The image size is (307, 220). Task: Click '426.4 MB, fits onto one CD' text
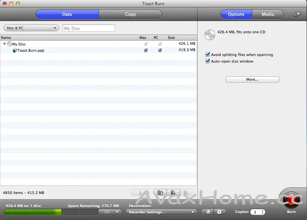(x=241, y=32)
